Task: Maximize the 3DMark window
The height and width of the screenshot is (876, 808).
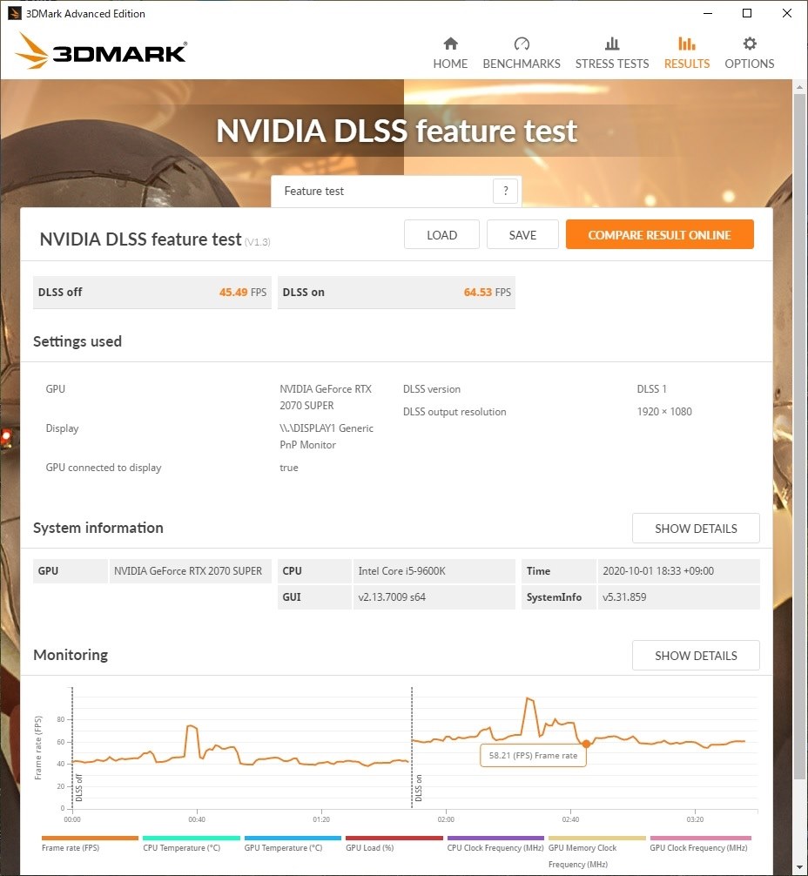Action: point(747,13)
